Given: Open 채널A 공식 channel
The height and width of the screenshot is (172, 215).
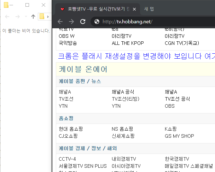Looking at the screenshot, I should [123, 92].
